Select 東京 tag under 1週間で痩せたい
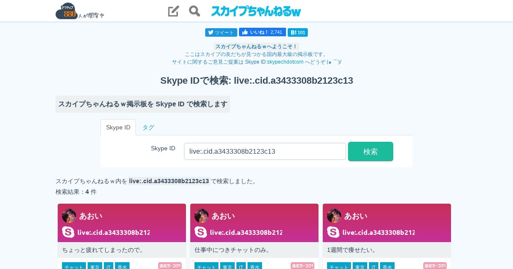Screen dimensions: 513x269 click(360, 266)
